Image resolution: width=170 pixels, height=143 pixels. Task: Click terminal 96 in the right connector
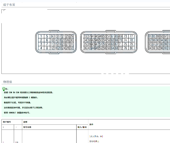coord(162,48)
